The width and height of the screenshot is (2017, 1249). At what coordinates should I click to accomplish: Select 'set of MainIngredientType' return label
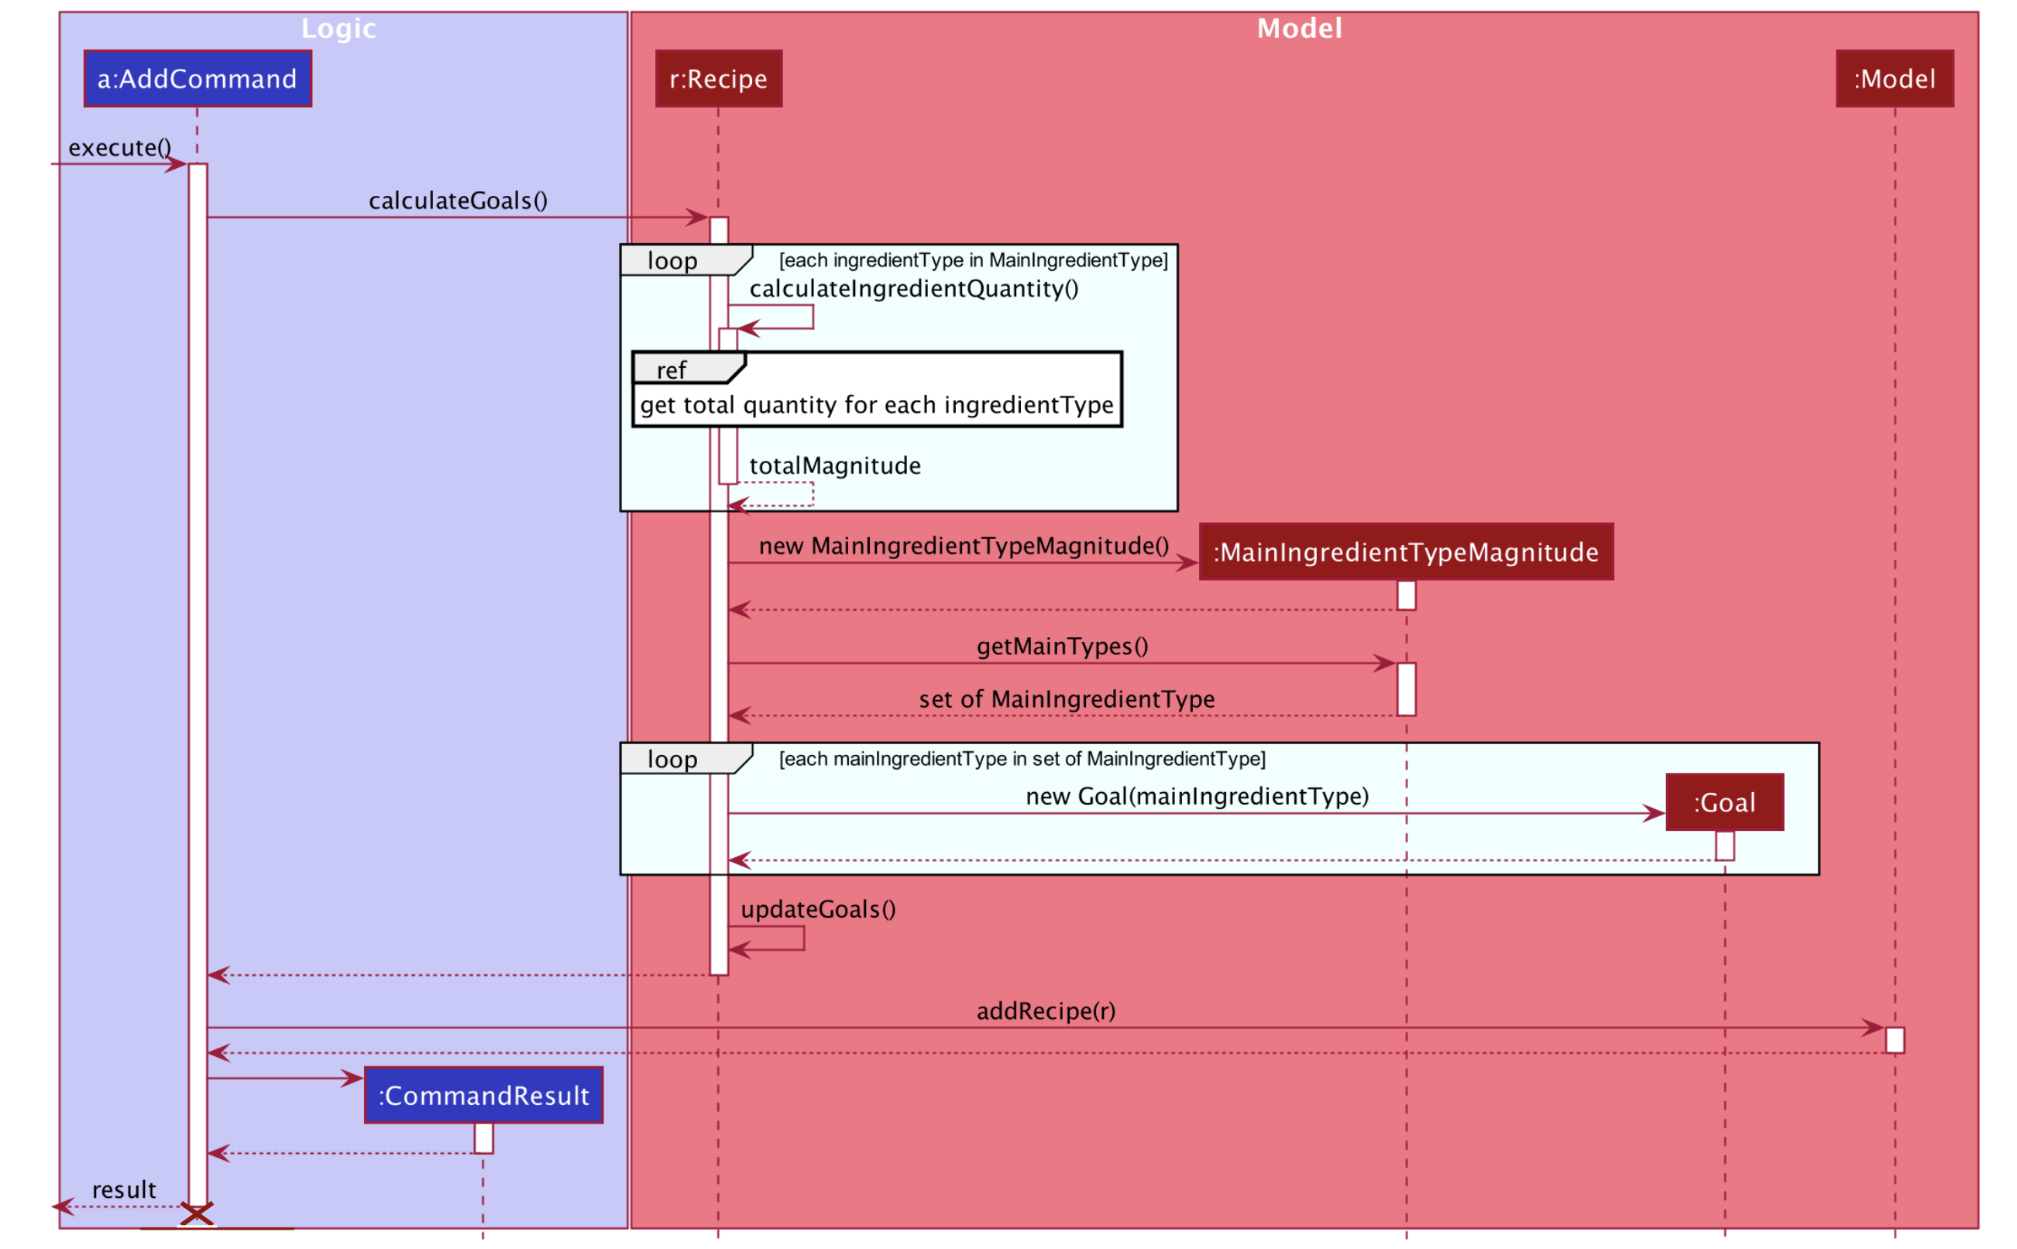click(1067, 700)
